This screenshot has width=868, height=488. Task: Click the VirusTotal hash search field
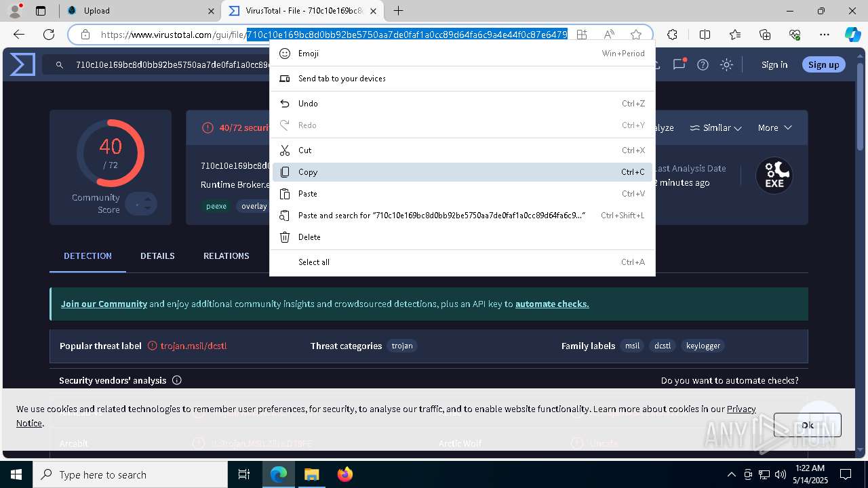click(x=173, y=65)
